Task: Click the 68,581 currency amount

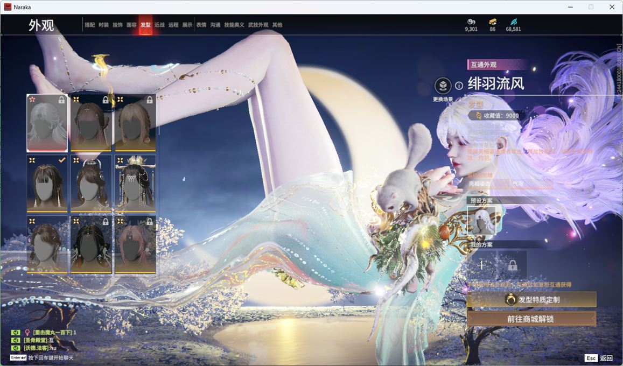Action: pyautogui.click(x=513, y=29)
